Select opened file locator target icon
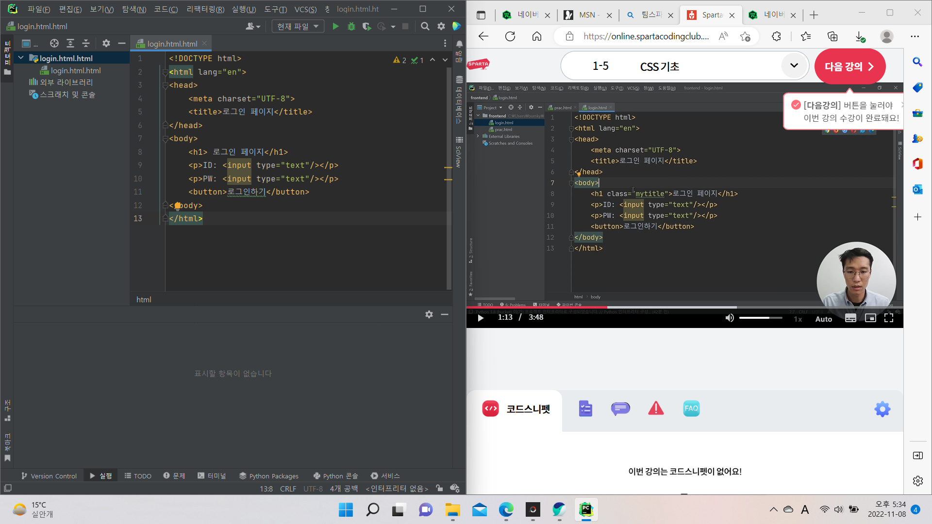The image size is (932, 524). tap(54, 43)
